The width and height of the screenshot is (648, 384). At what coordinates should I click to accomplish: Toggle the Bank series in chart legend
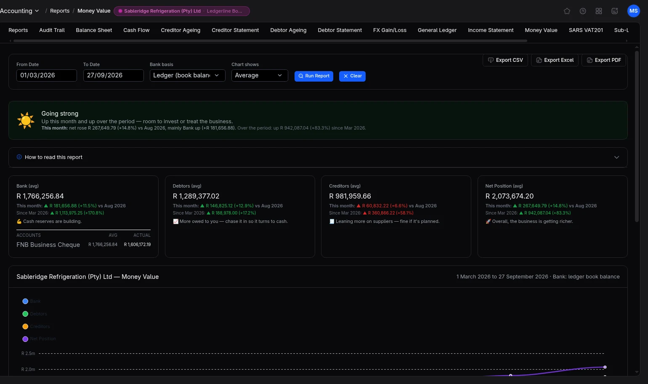[32, 301]
